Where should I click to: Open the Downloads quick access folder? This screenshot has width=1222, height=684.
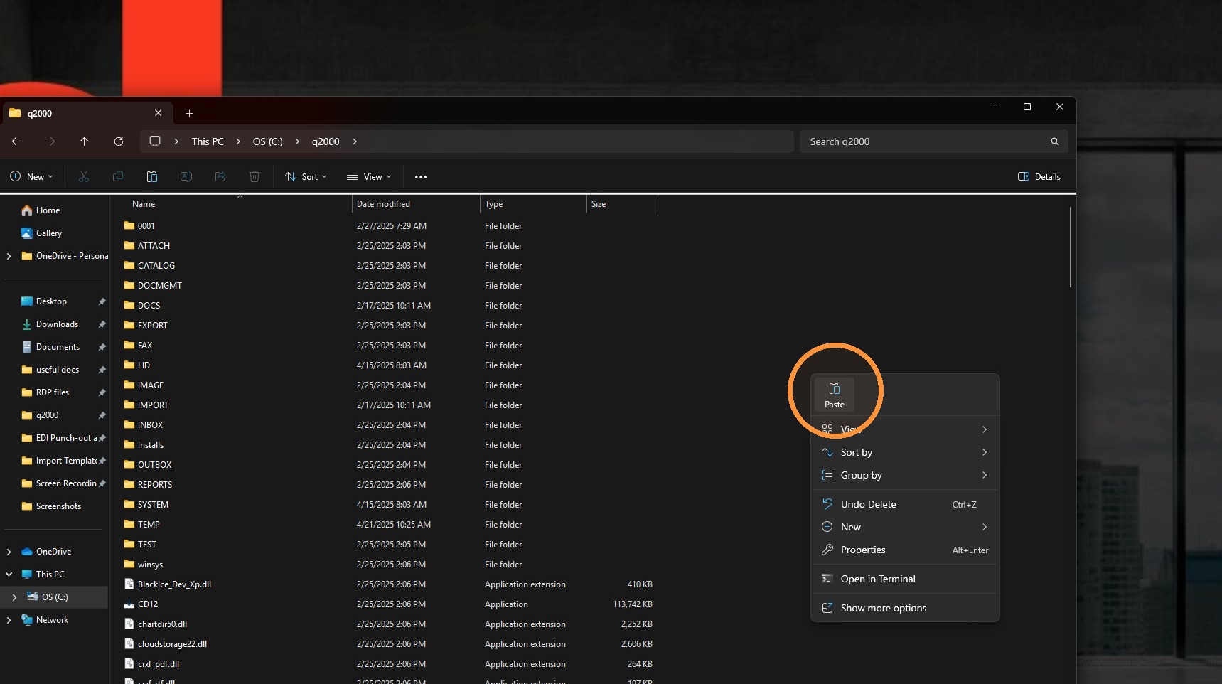pyautogui.click(x=56, y=324)
